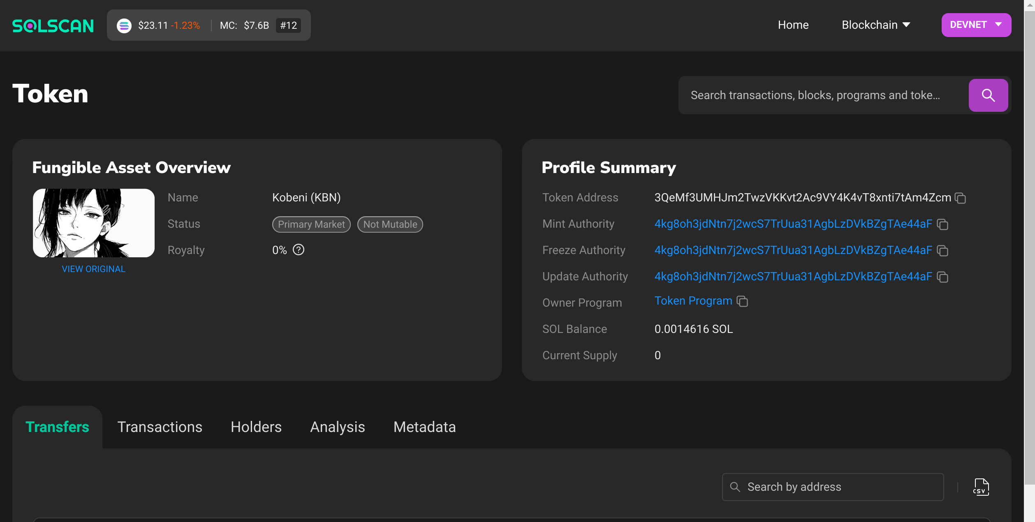
Task: Open the token image with VIEW ORIGINAL
Action: click(93, 268)
